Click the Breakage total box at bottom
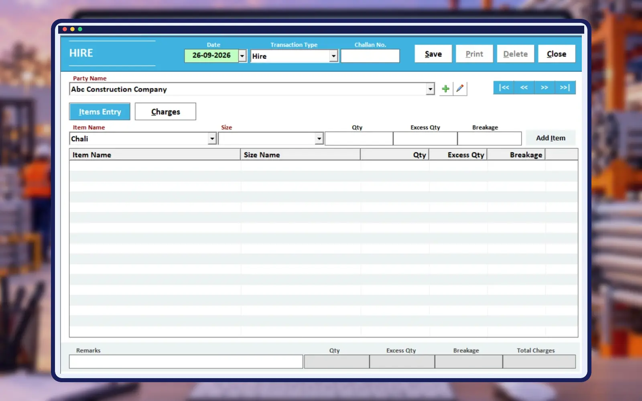The height and width of the screenshot is (401, 642). (x=469, y=361)
